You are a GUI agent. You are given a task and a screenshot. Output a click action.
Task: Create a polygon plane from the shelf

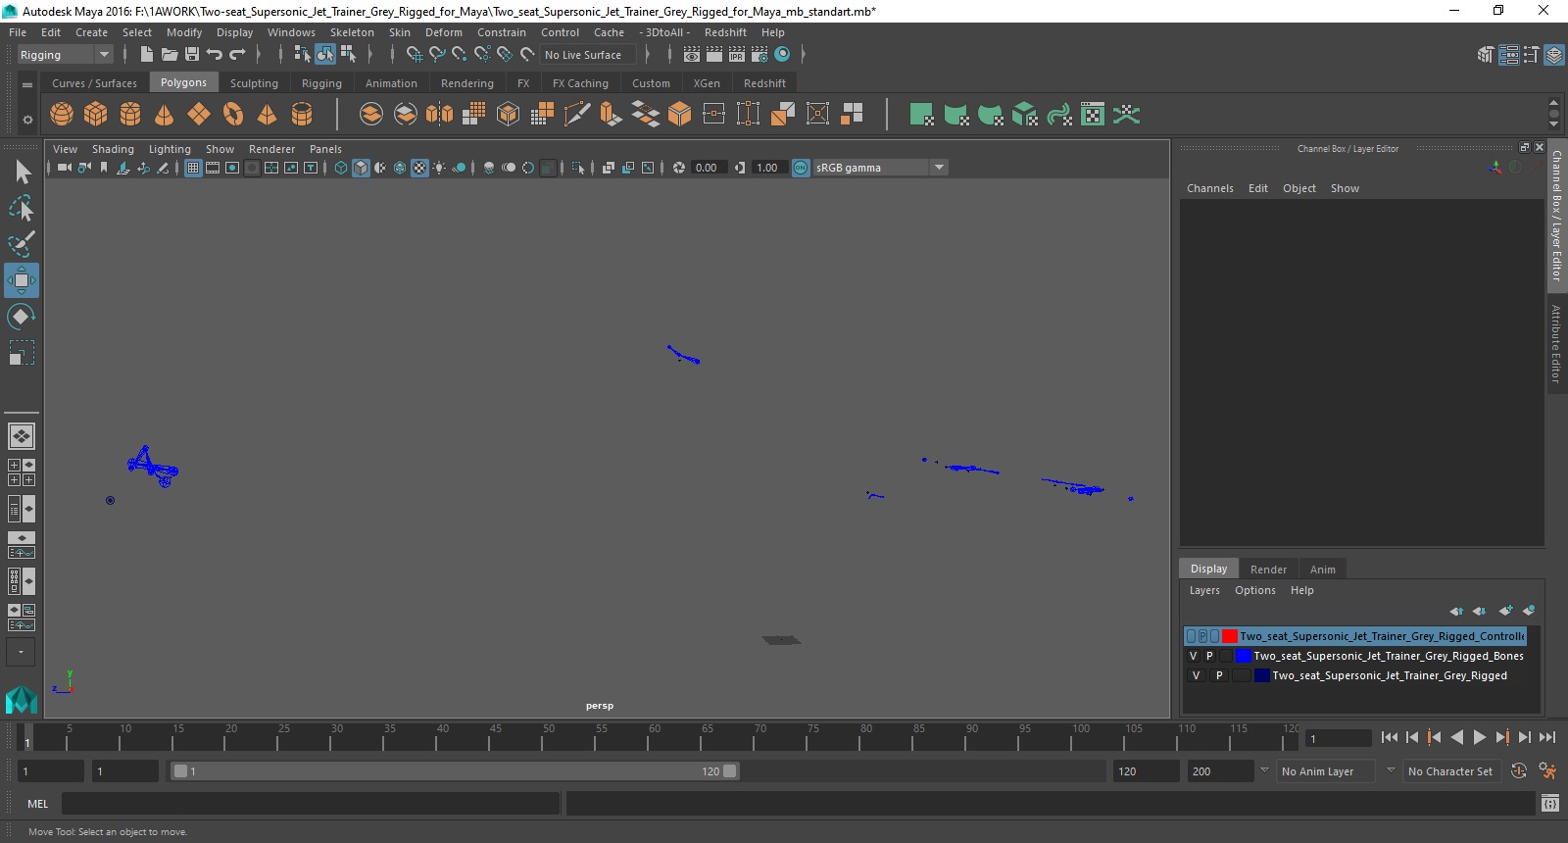click(199, 115)
